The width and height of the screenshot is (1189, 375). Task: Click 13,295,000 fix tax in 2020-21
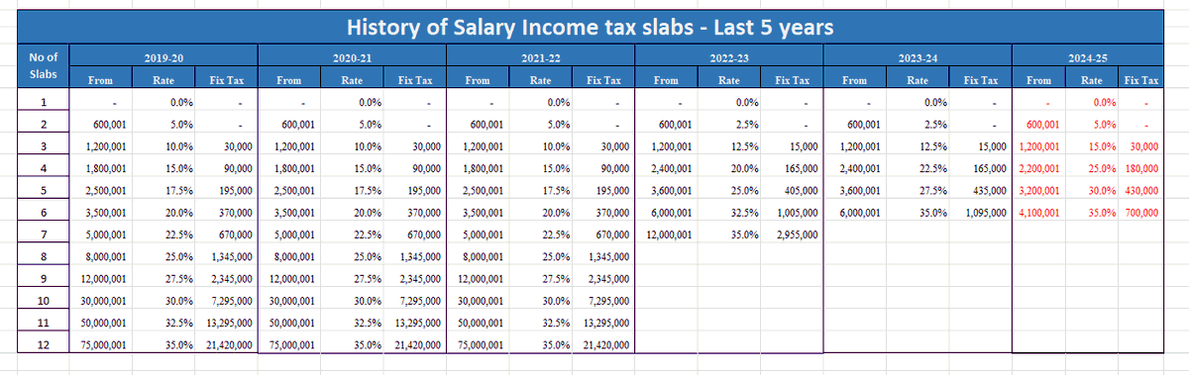417,323
